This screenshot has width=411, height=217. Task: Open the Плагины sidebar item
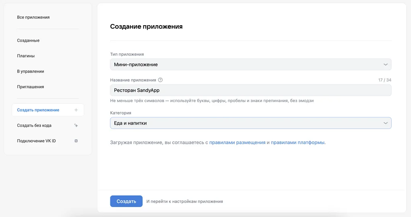[26, 56]
